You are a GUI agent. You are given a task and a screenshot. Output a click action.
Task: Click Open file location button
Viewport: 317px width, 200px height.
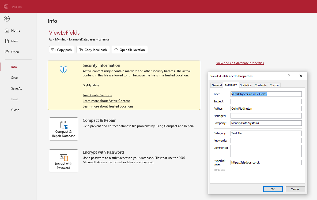click(129, 50)
